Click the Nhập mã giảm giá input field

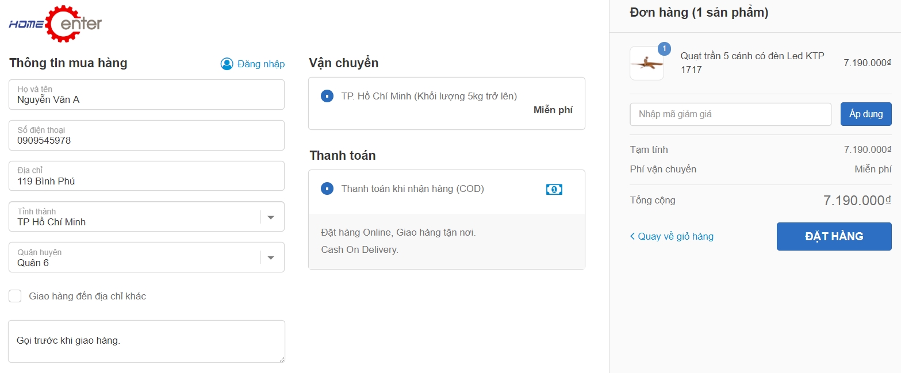[730, 114]
